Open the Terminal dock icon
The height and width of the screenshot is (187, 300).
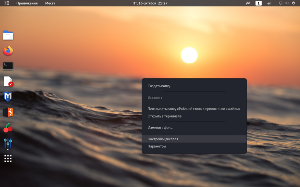8,66
